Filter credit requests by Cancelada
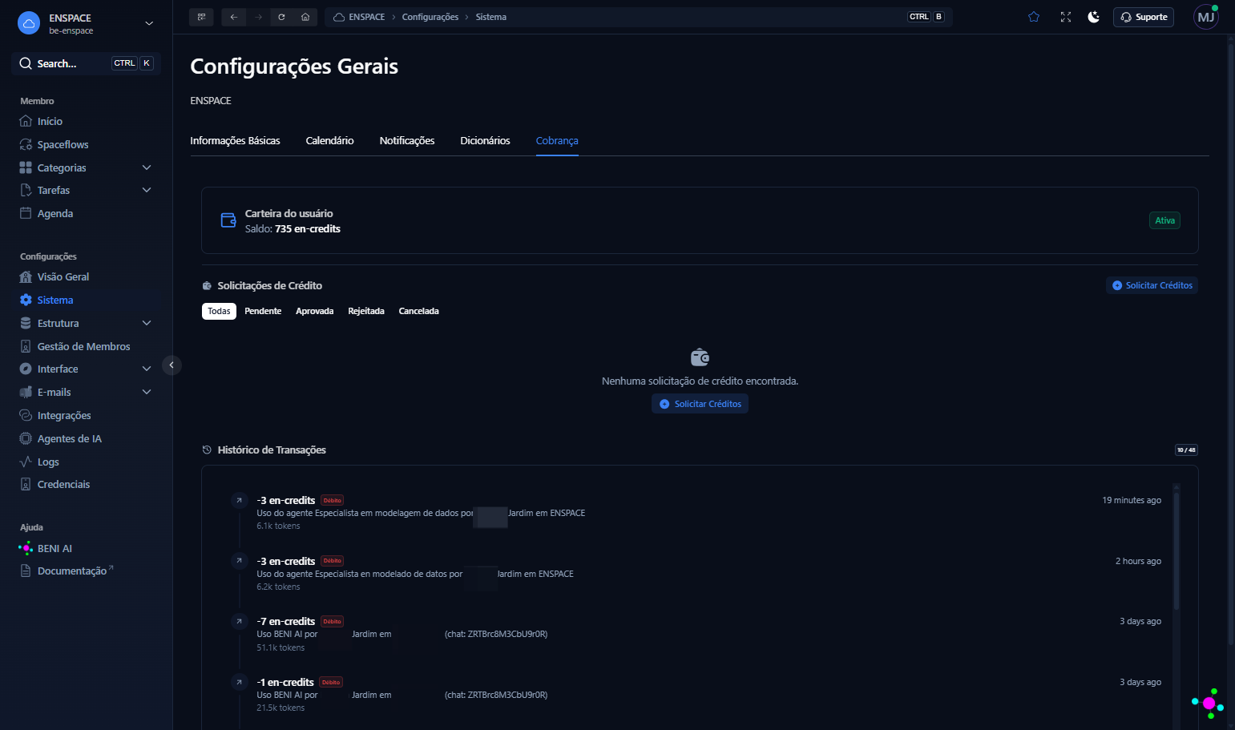This screenshot has width=1235, height=730. click(x=418, y=311)
